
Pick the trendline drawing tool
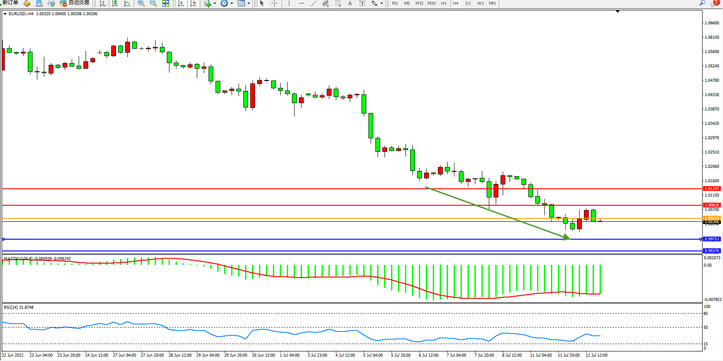pyautogui.click(x=314, y=3)
